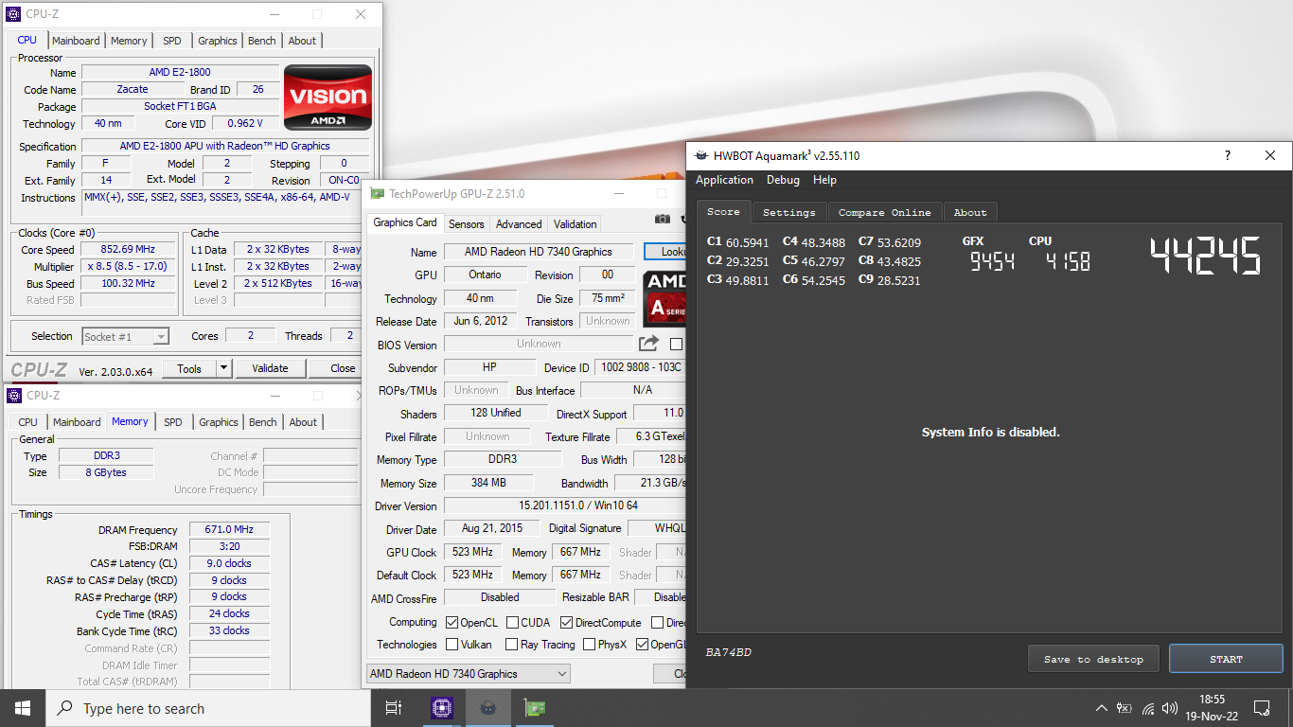Click the CPU-Z title bar app icon (top window)

[13, 14]
